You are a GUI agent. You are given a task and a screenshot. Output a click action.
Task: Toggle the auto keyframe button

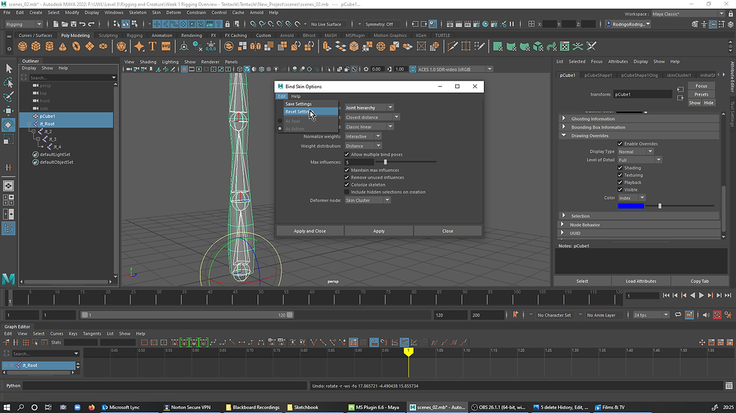pos(717,315)
